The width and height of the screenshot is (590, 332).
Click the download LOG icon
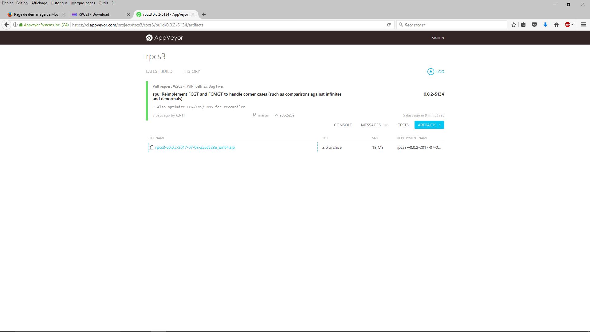pyautogui.click(x=431, y=72)
